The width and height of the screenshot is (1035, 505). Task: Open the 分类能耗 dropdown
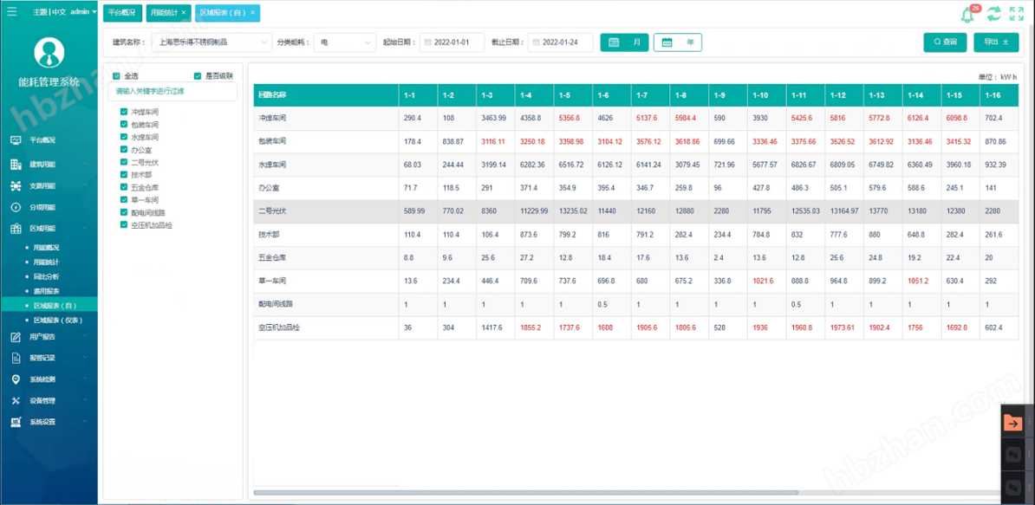click(344, 42)
